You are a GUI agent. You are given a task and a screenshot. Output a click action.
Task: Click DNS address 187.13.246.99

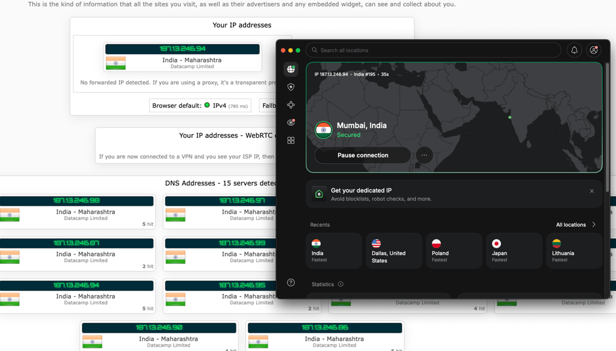point(242,243)
